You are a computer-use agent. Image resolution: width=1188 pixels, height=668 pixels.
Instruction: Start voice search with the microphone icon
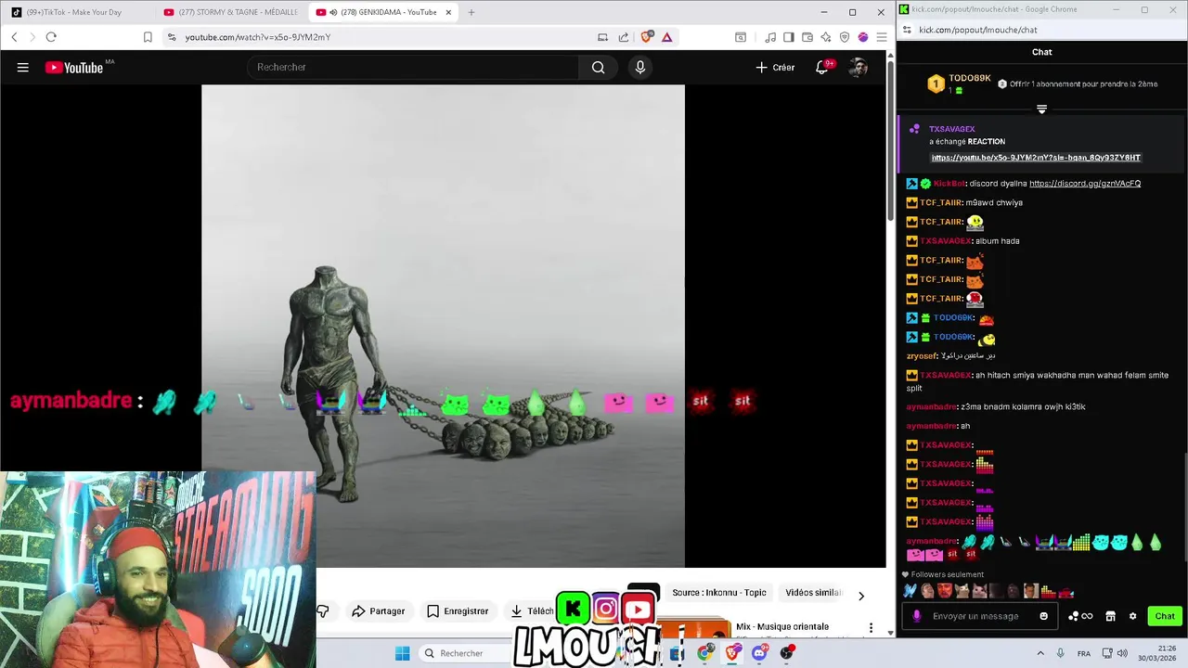(639, 67)
